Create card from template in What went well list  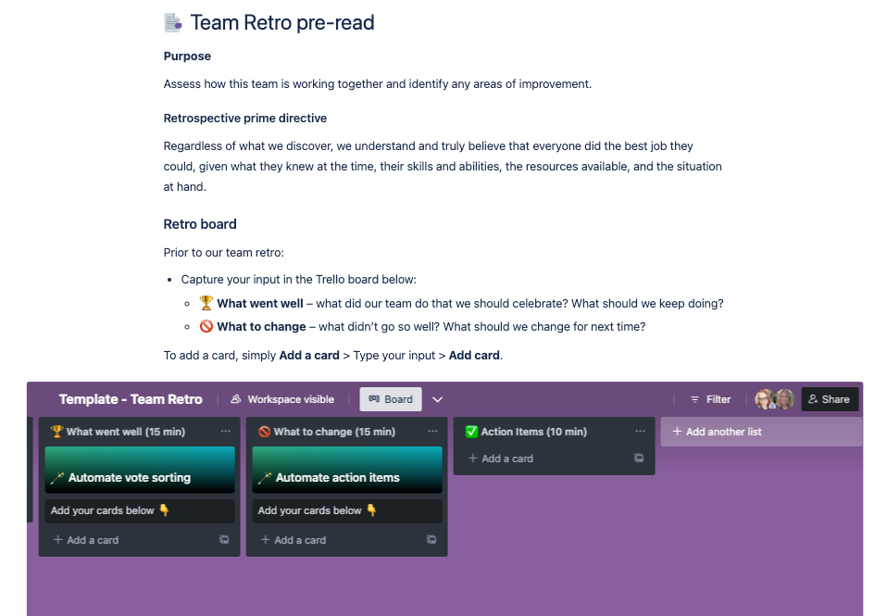tap(224, 539)
